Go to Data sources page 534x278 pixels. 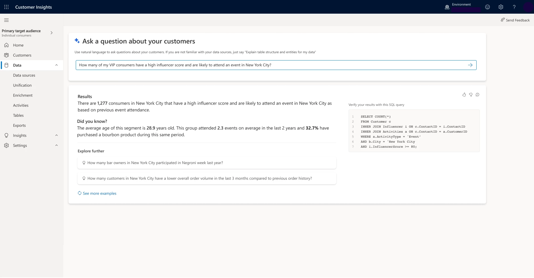(x=24, y=75)
